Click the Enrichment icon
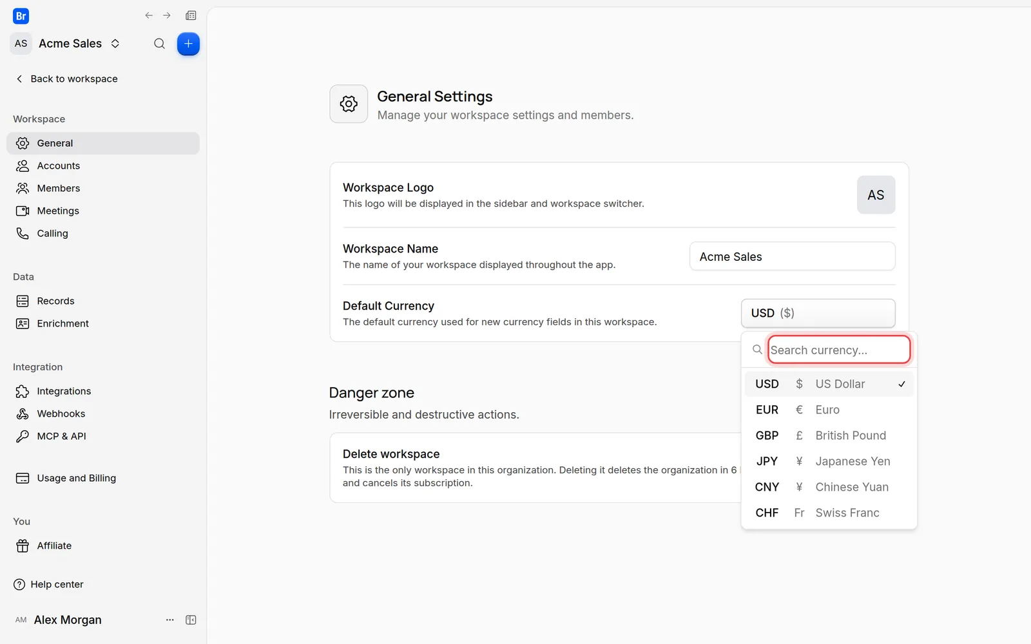Image resolution: width=1031 pixels, height=644 pixels. pos(23,323)
